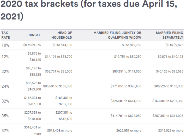Screen dimensions: 185x138
Task: Click the "HEAD OF HOUSEHOLD" column header
Action: tap(62, 35)
